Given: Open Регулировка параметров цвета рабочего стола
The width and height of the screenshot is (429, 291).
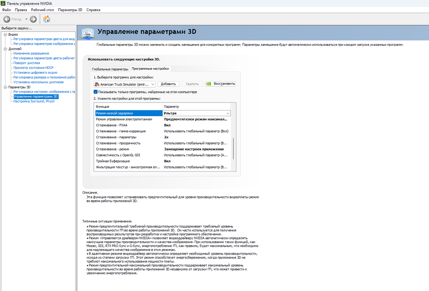Looking at the screenshot, I should (44, 58).
